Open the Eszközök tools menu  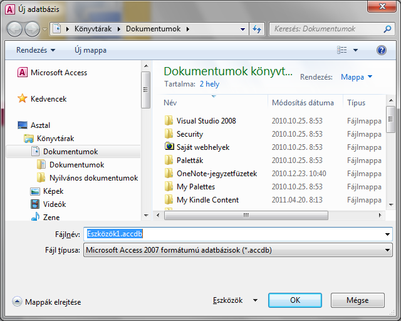tap(236, 300)
